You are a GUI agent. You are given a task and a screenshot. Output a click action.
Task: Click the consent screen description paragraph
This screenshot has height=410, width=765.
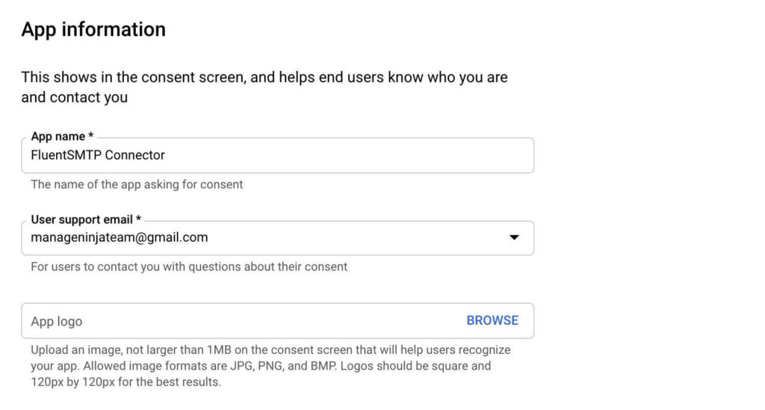[x=264, y=87]
